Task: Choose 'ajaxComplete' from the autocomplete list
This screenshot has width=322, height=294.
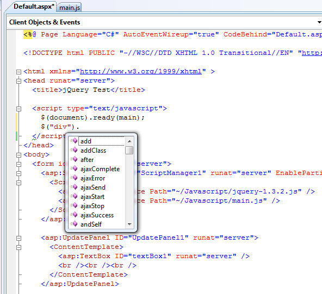Action: 100,169
